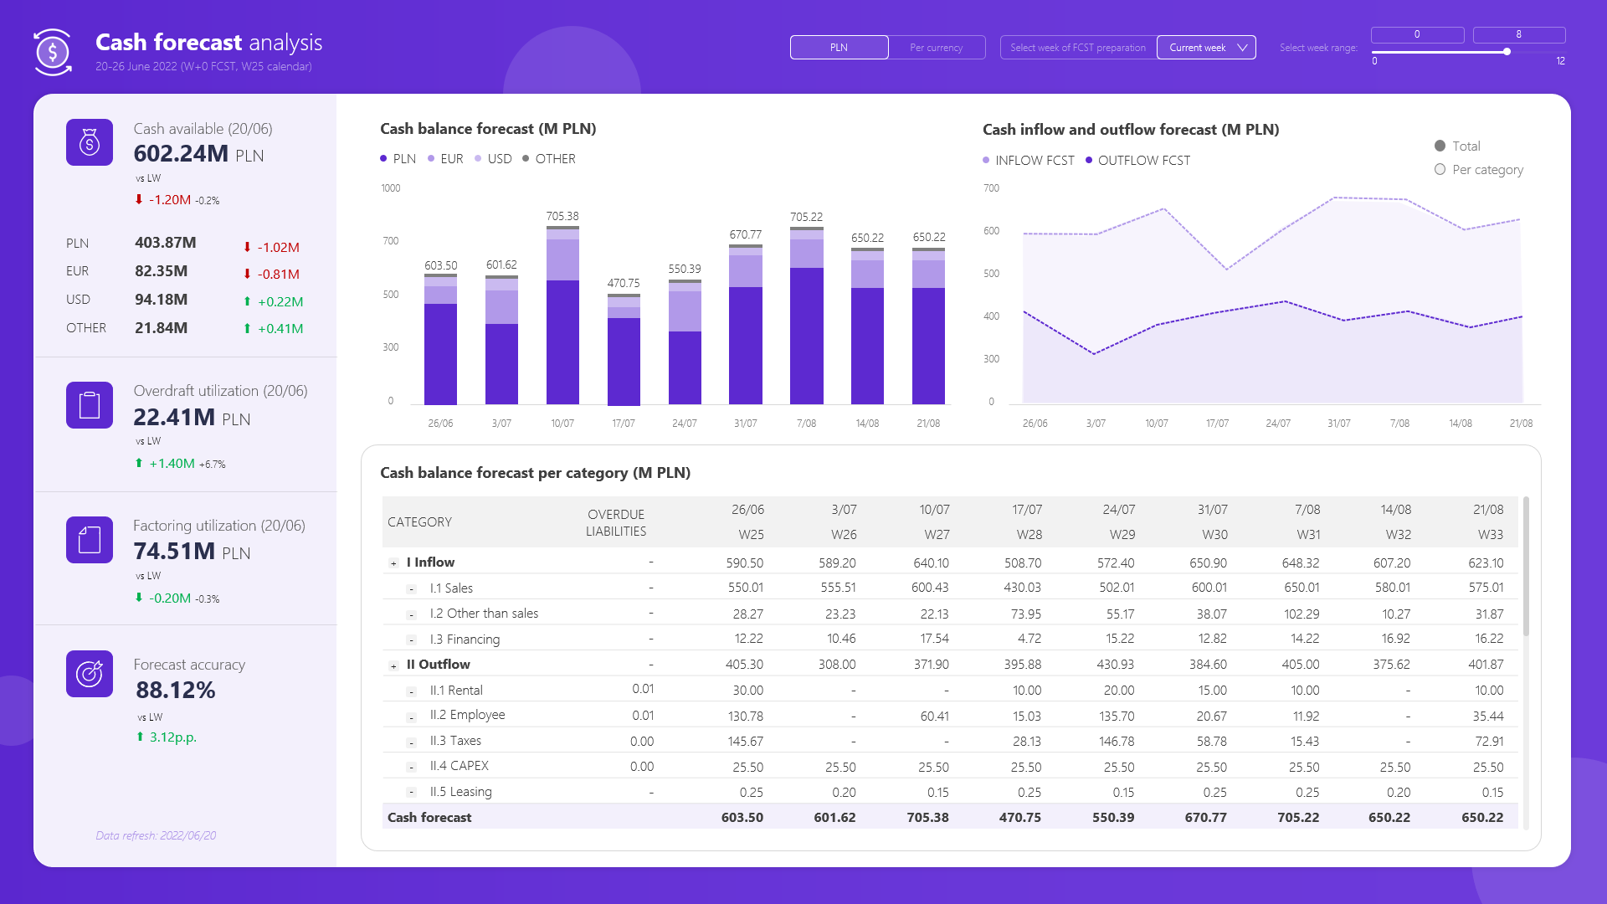Click the OVERDUE LIABILITIES column header
The height and width of the screenshot is (904, 1607).
[615, 522]
